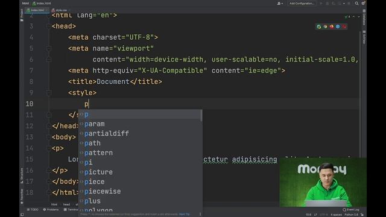Click the adipisicing word on line 15

coord(255,159)
